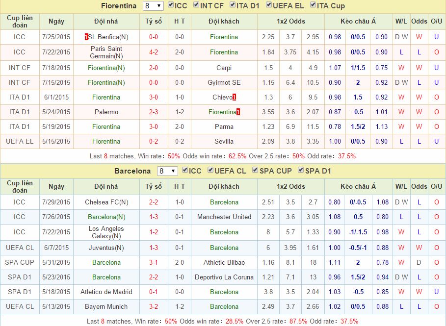This screenshot has height=326, width=446.
Task: Open SL Benfica(N) team link
Action: pyautogui.click(x=108, y=37)
